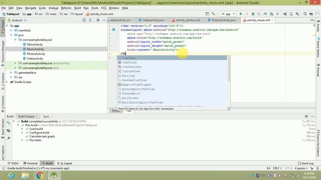Click toggle view icon in Build panel
The height and width of the screenshot is (180, 321).
9,130
